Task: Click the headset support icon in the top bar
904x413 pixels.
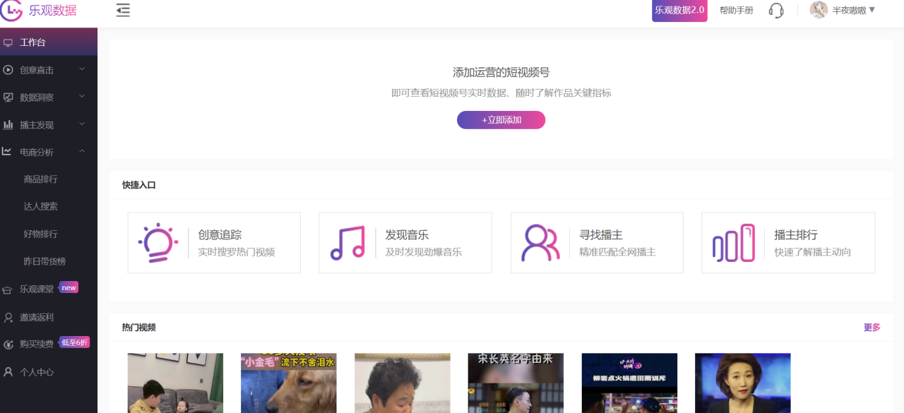Action: point(775,11)
